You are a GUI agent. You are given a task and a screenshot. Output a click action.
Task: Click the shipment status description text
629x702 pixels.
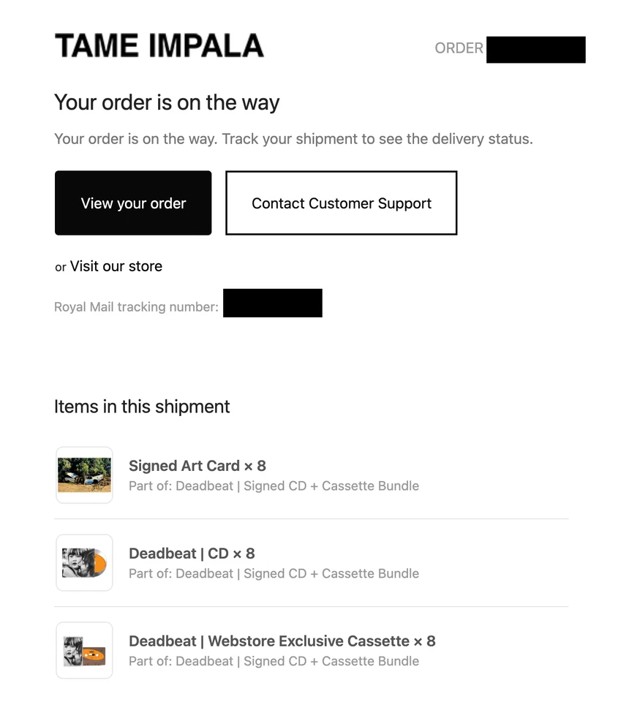pyautogui.click(x=293, y=139)
